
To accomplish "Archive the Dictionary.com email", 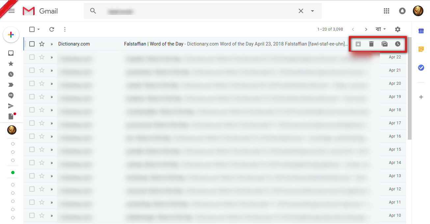I will pos(358,44).
